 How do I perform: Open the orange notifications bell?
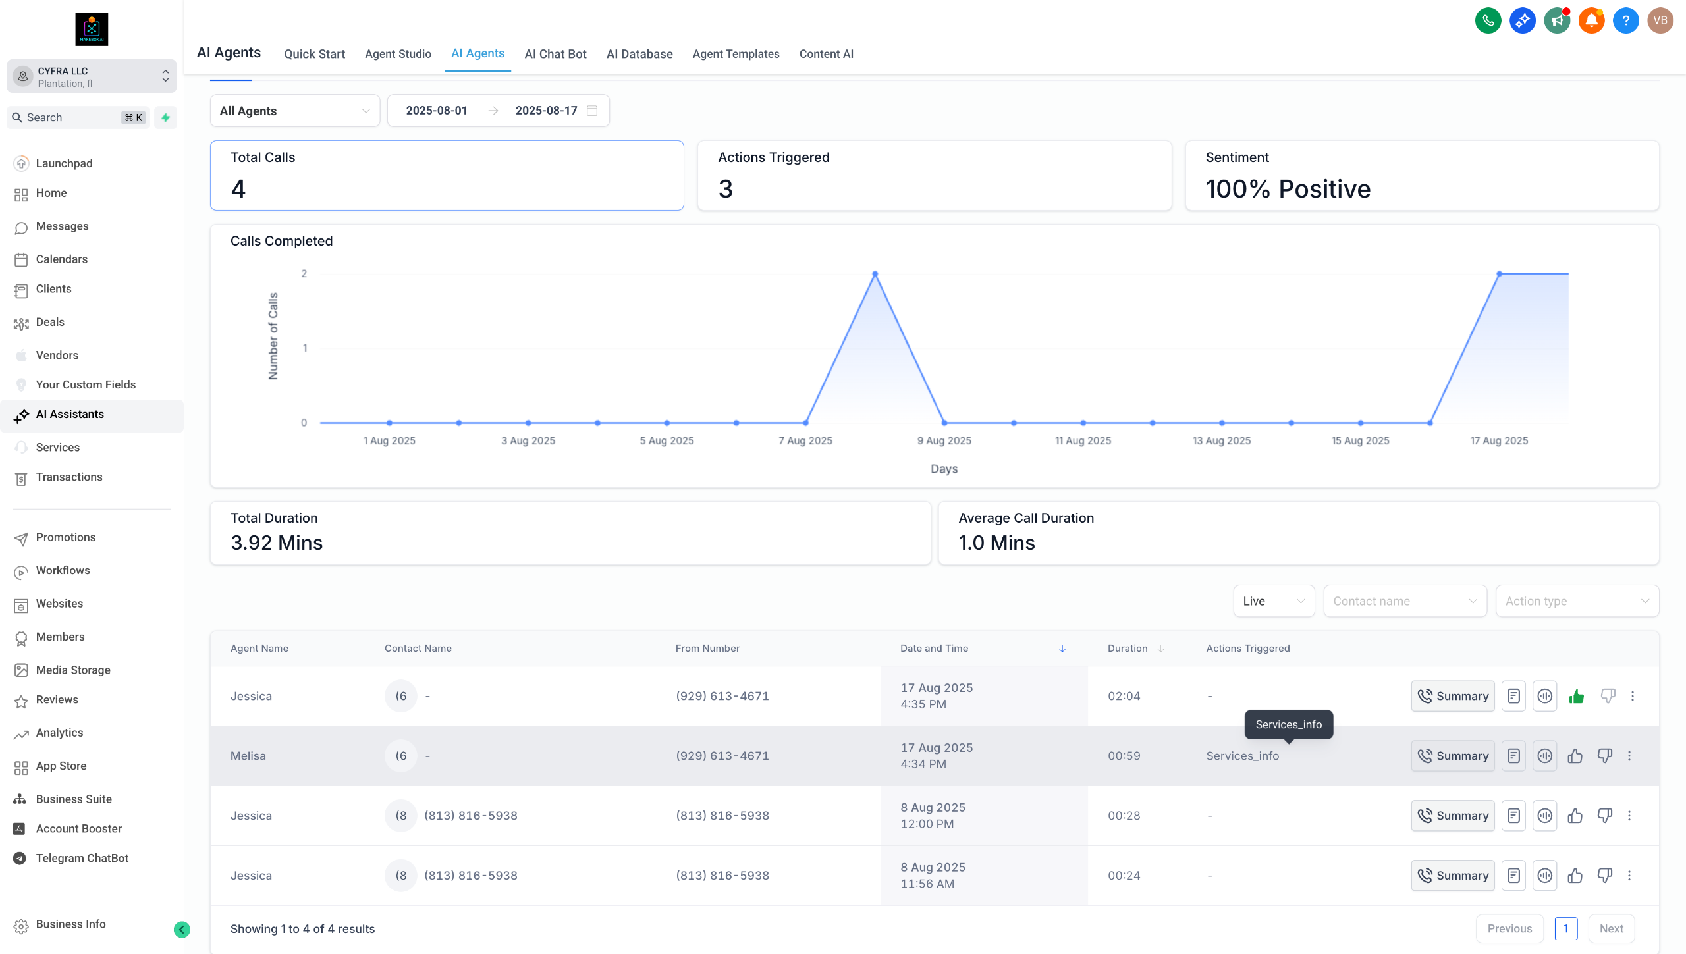click(x=1591, y=20)
